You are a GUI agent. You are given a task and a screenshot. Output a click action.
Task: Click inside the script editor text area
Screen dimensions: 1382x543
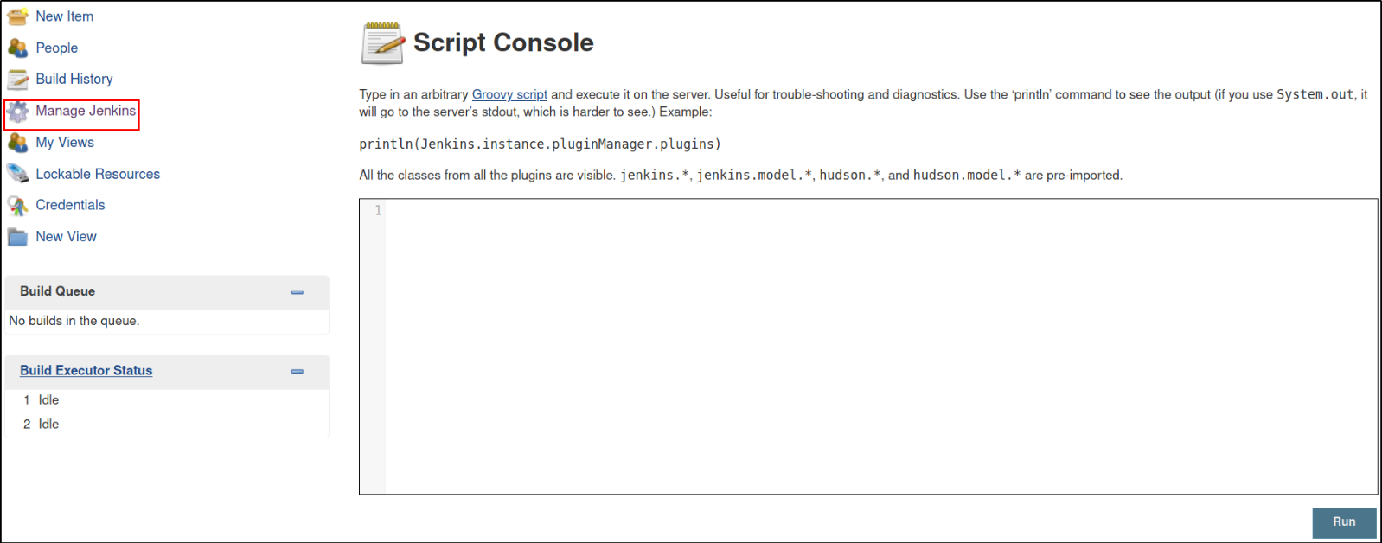coord(880,347)
